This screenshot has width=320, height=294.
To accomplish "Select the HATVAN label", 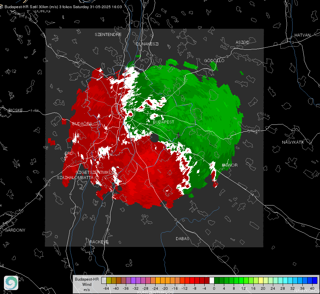I will click(302, 35).
